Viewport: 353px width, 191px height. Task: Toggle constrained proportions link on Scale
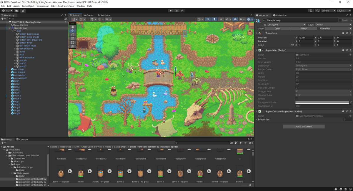point(292,45)
